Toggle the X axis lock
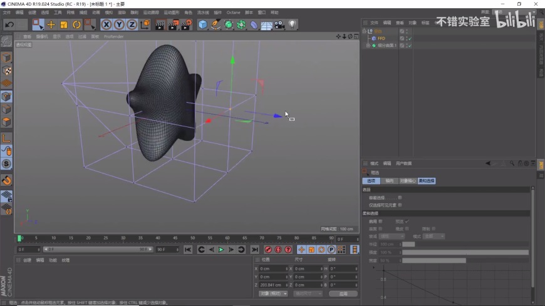The height and width of the screenshot is (306, 545). click(106, 24)
